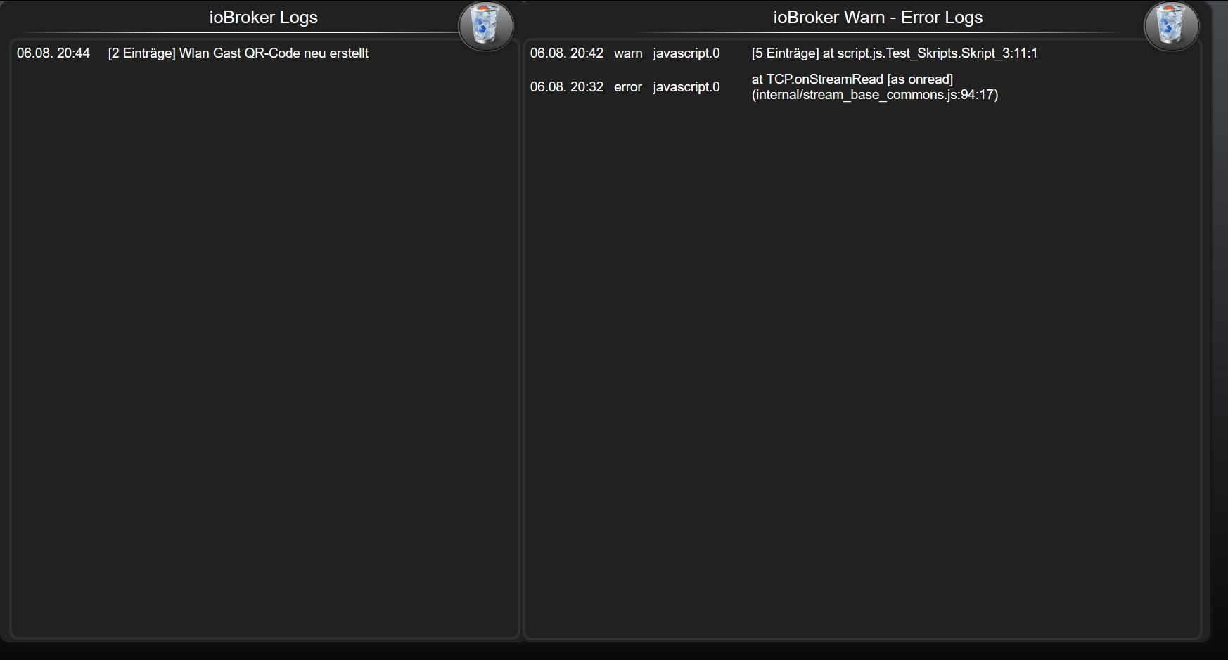Open the Wlan Gast QR-Code neu erstellt entry
This screenshot has height=660, width=1228.
point(238,53)
